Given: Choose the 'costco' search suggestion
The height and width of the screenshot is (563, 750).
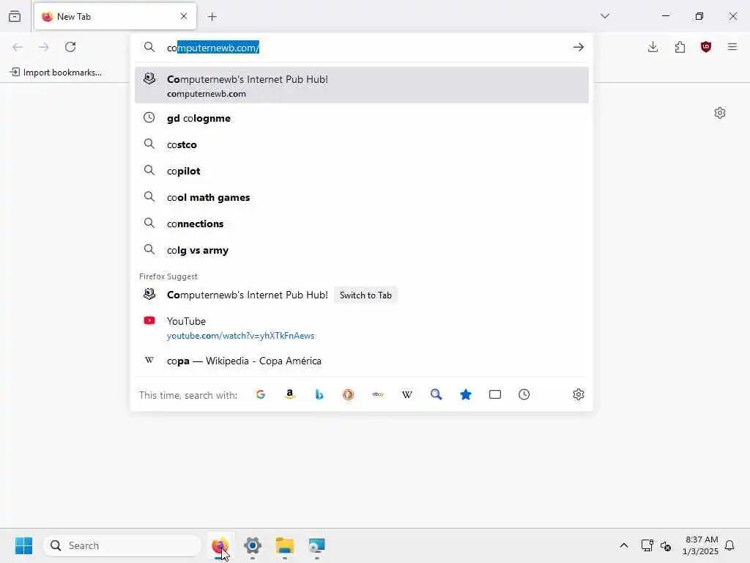Looking at the screenshot, I should pos(362,144).
